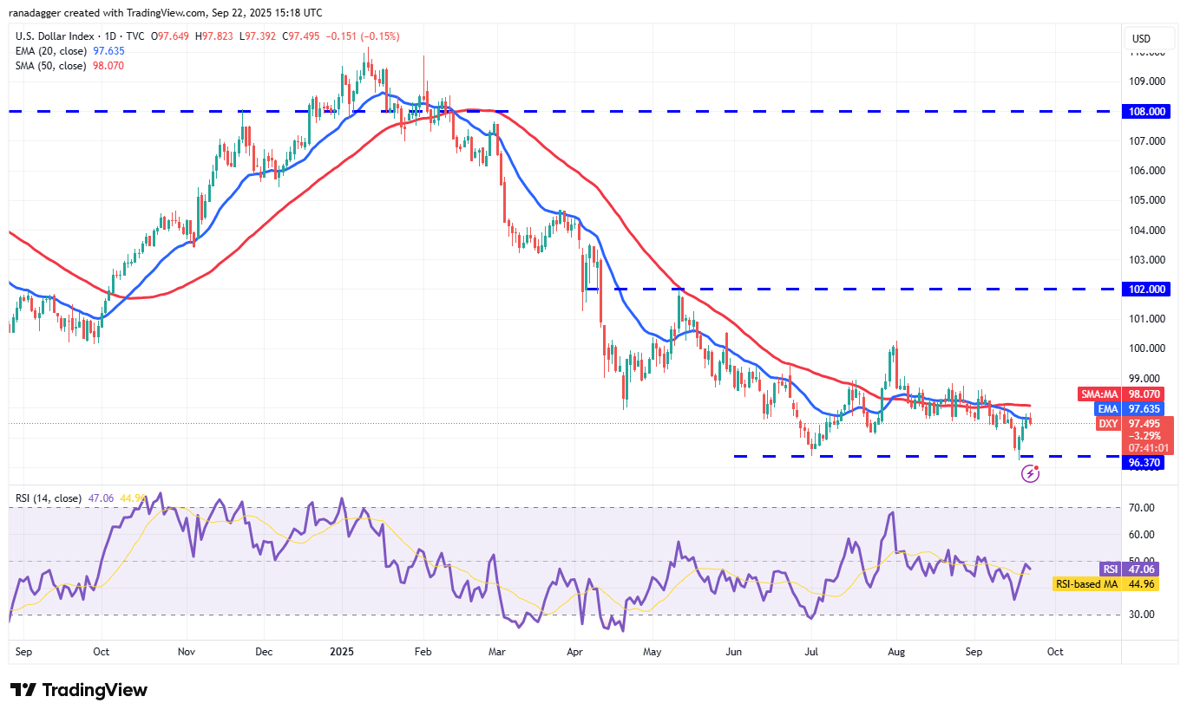Click the 108.000 resistance line label
1187x716 pixels.
coord(1147,111)
